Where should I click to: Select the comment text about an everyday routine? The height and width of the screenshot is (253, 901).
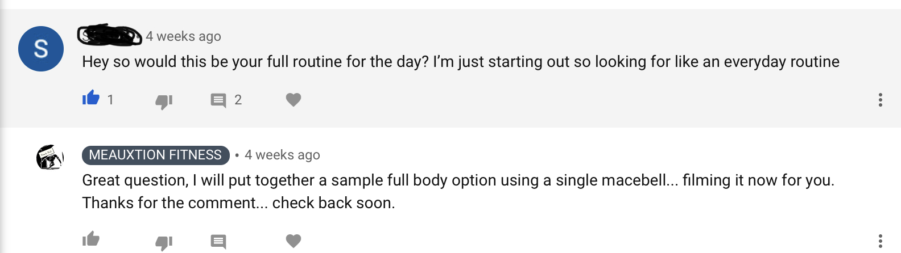460,62
